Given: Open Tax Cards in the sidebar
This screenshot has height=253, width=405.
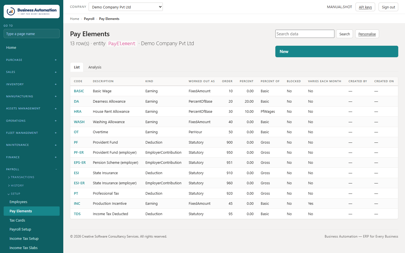Looking at the screenshot, I should pyautogui.click(x=31, y=220).
